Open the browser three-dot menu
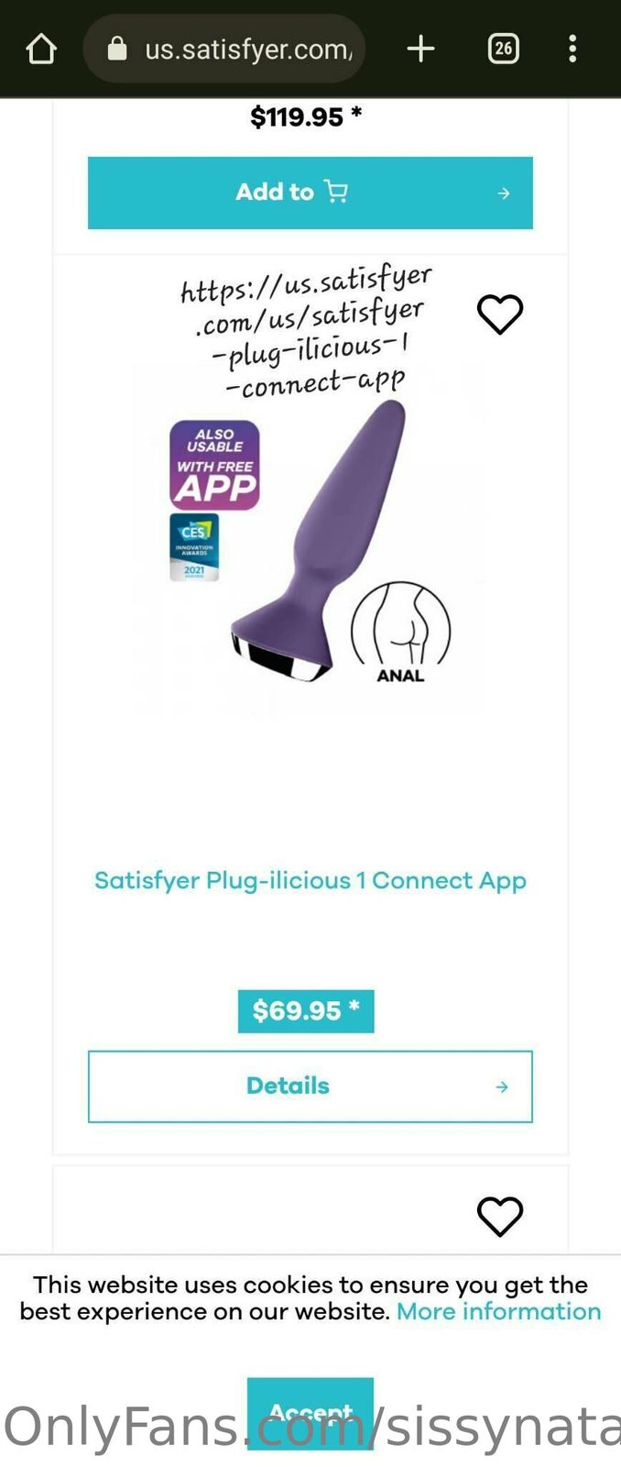 point(572,49)
